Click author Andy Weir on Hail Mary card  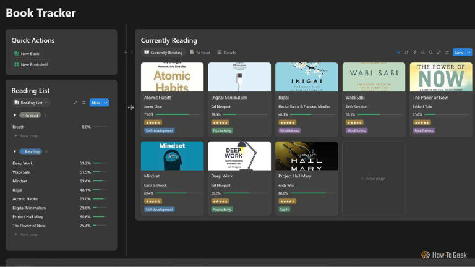tap(286, 185)
